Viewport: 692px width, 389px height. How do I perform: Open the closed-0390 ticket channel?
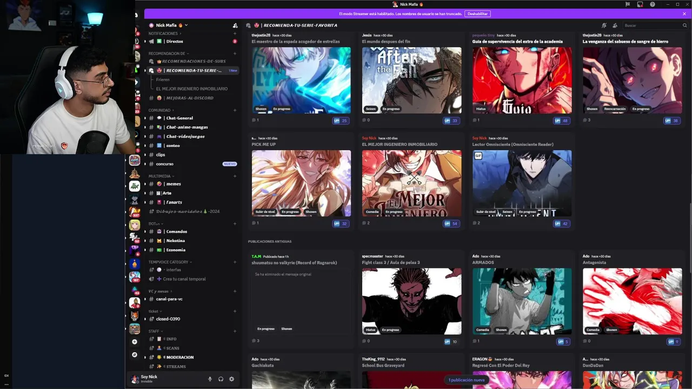[192, 319]
